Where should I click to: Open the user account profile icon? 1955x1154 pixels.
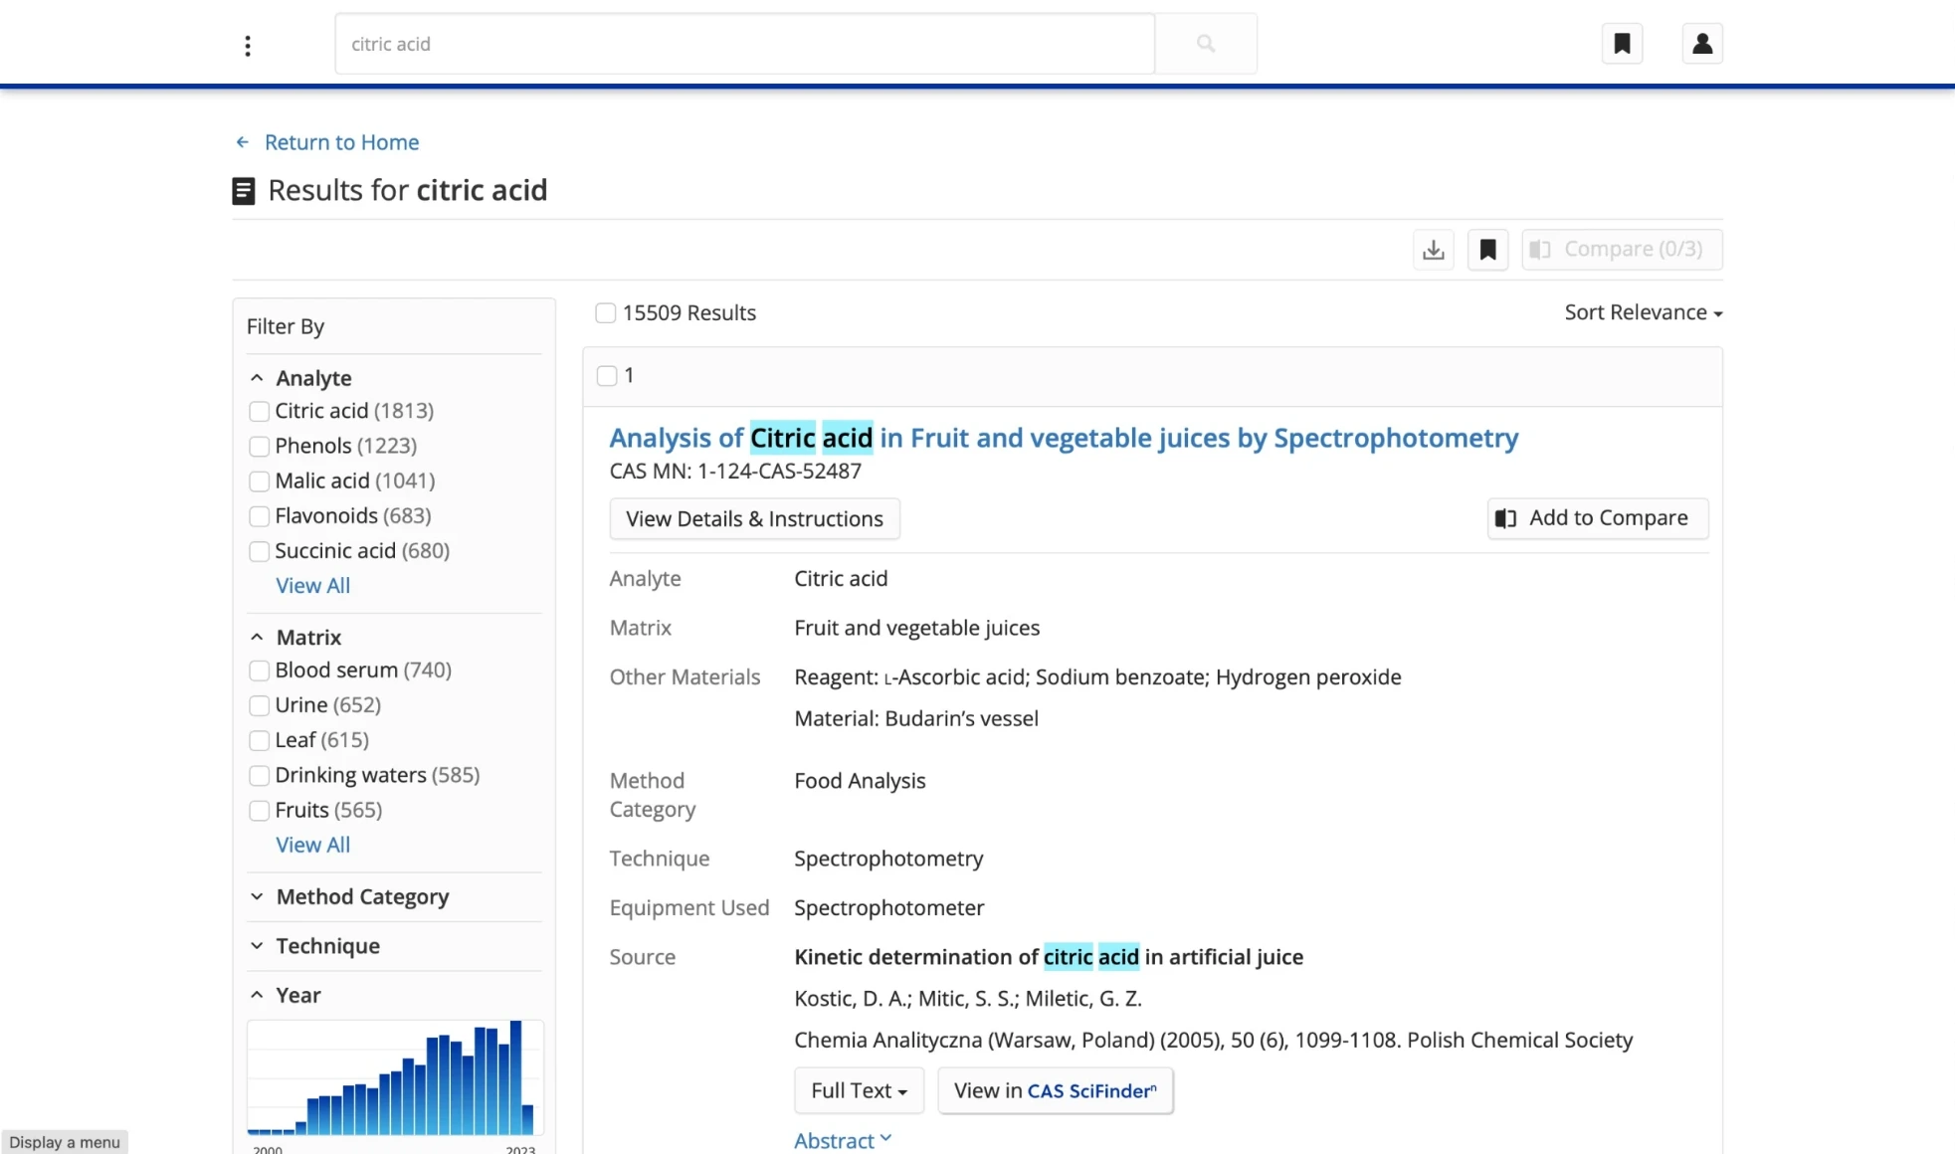point(1702,44)
